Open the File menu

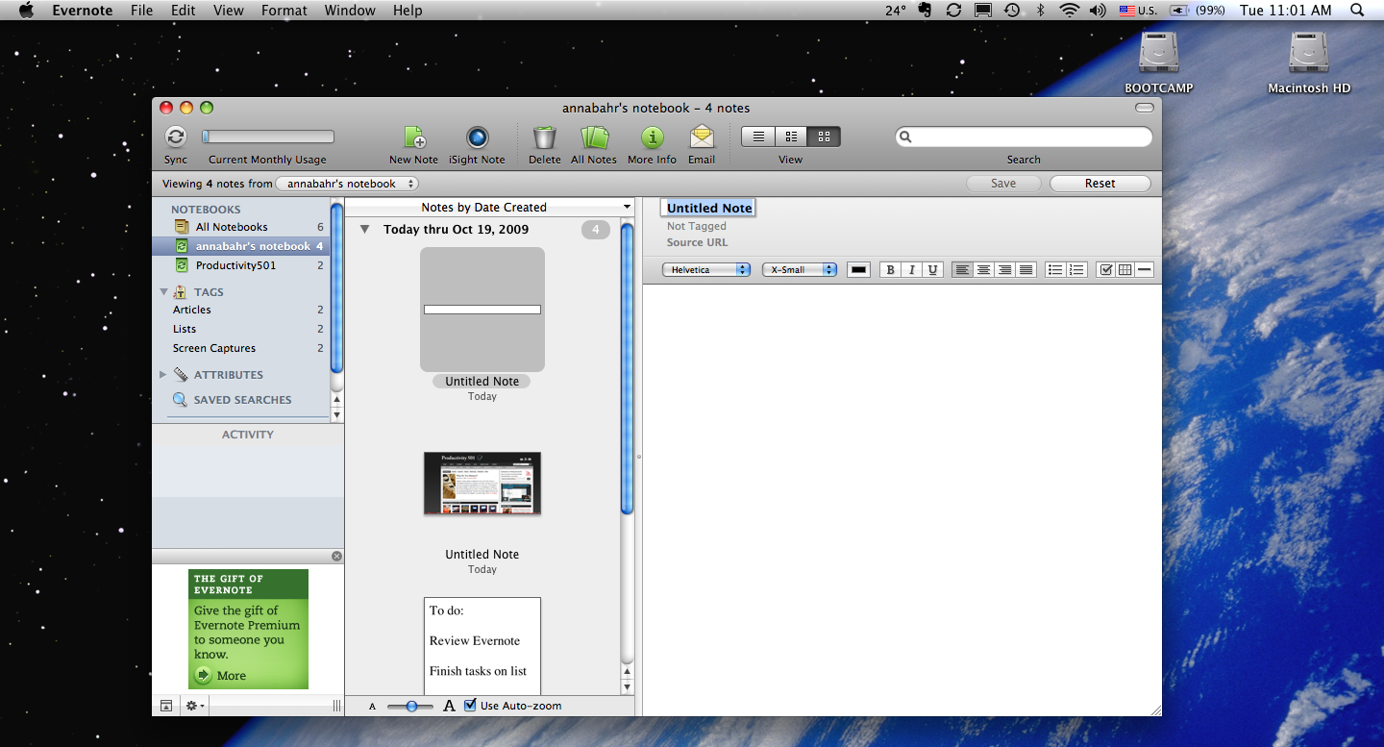(142, 11)
